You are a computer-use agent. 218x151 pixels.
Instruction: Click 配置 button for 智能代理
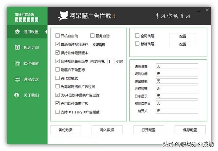(x=183, y=44)
